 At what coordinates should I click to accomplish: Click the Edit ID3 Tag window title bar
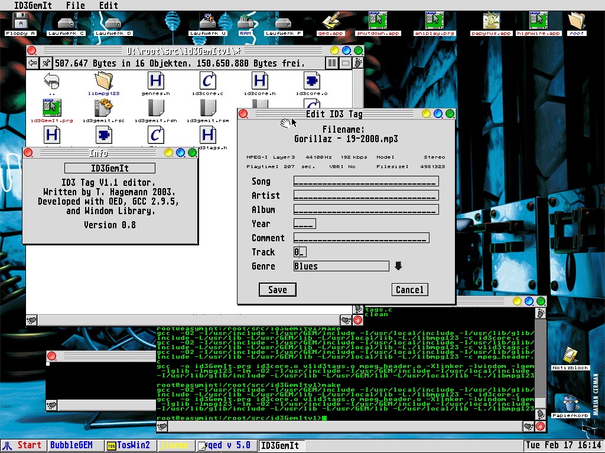pyautogui.click(x=334, y=114)
